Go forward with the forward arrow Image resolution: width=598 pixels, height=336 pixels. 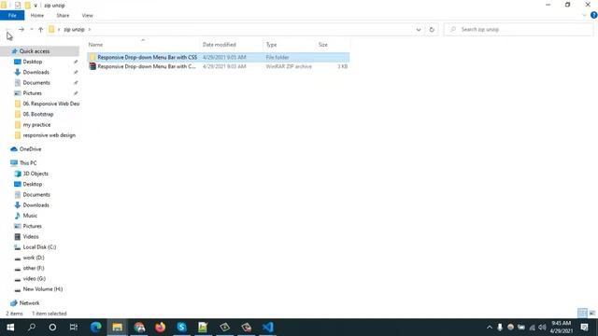click(x=21, y=29)
